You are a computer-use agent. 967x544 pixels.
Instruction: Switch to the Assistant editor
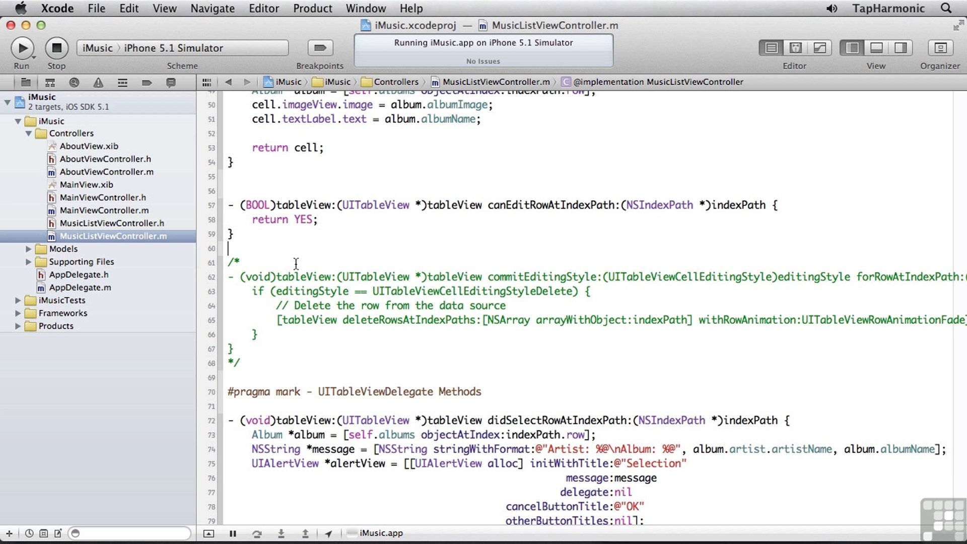click(x=795, y=48)
